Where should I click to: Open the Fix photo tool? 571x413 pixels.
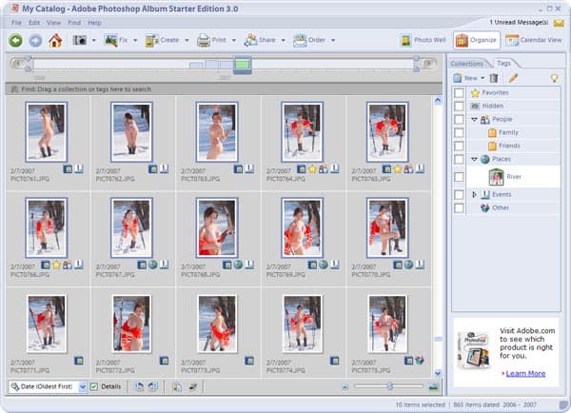[116, 40]
